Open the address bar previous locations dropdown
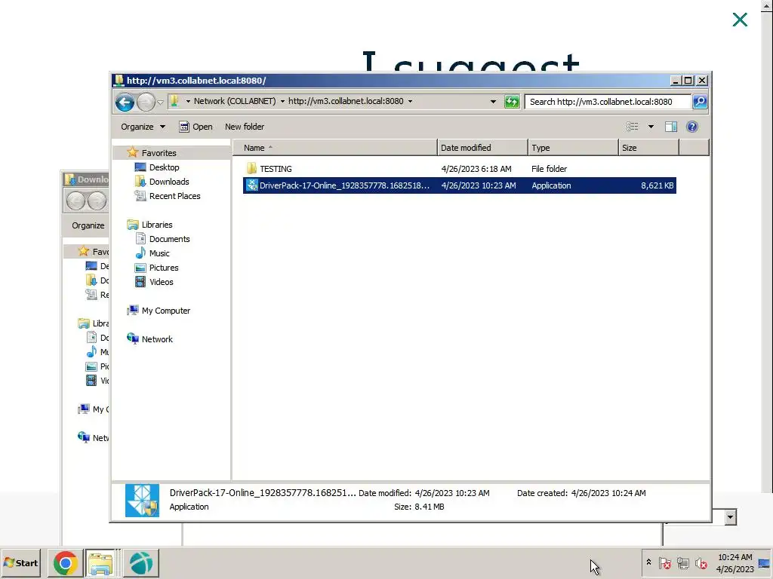Screen dimensions: 773x579 click(x=493, y=102)
